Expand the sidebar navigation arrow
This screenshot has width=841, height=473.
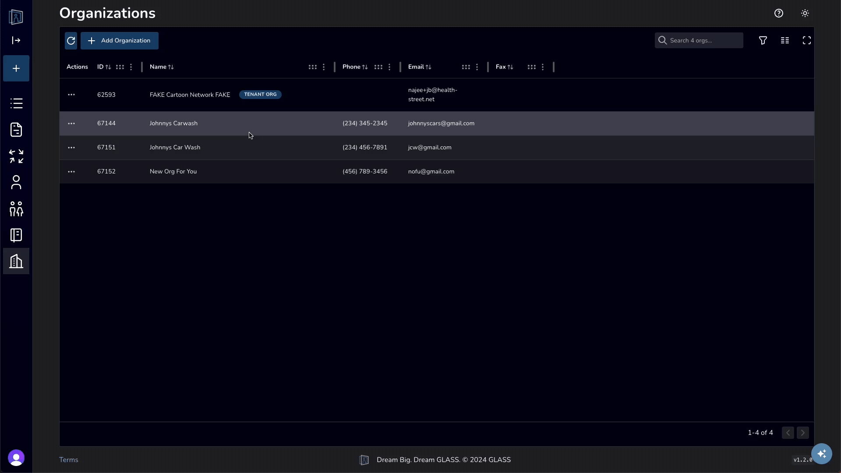click(x=16, y=41)
